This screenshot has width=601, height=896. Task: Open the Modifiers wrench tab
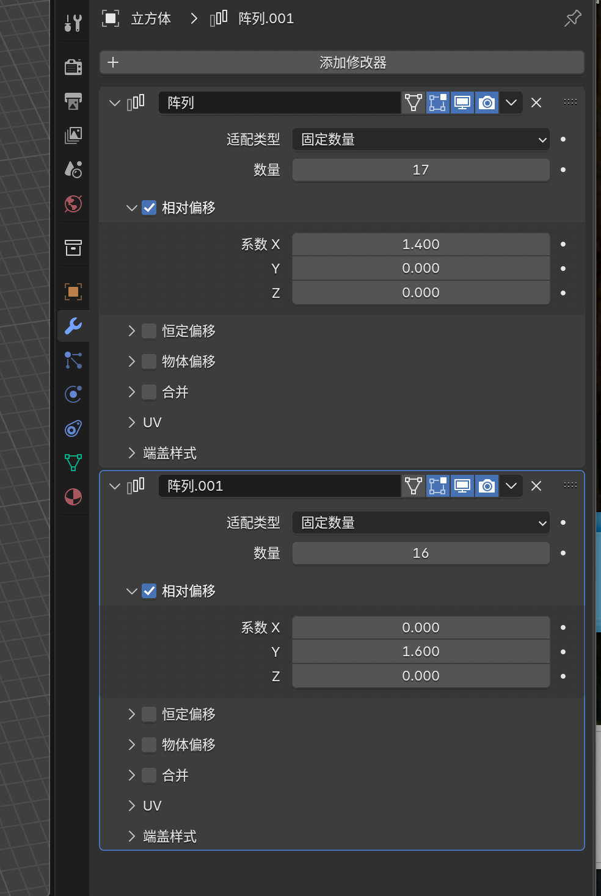(73, 326)
